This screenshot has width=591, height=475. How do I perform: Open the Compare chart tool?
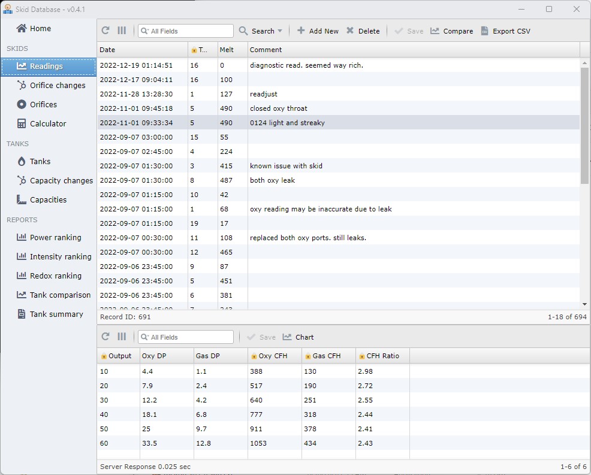coord(451,31)
